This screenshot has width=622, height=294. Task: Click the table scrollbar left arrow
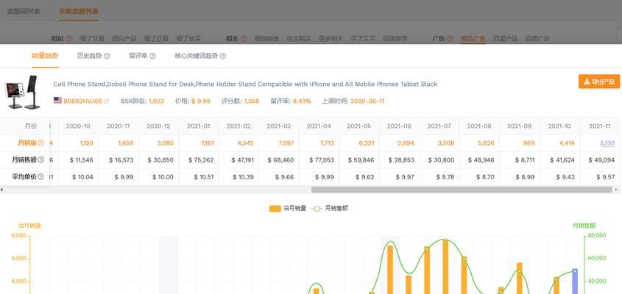click(1, 190)
